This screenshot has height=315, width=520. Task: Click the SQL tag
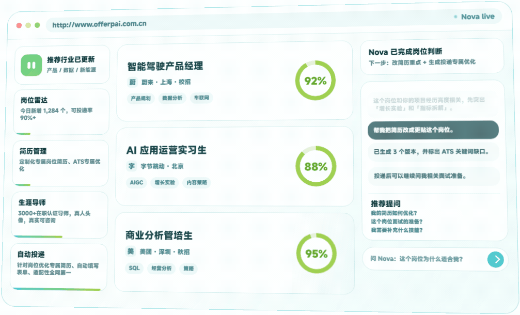[x=134, y=268]
